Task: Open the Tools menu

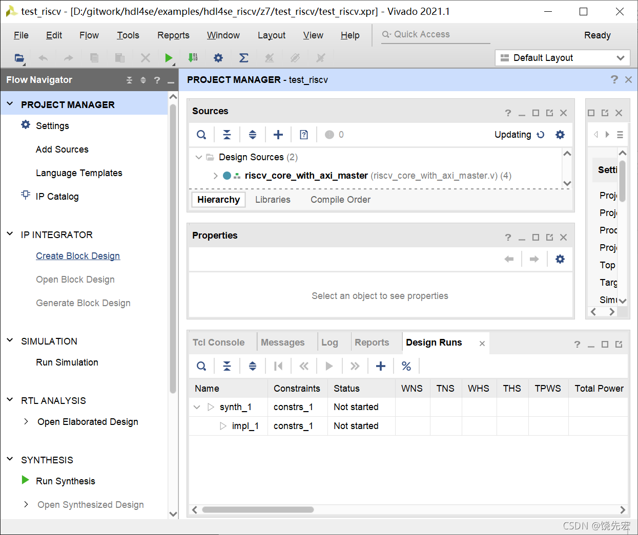Action: [128, 35]
